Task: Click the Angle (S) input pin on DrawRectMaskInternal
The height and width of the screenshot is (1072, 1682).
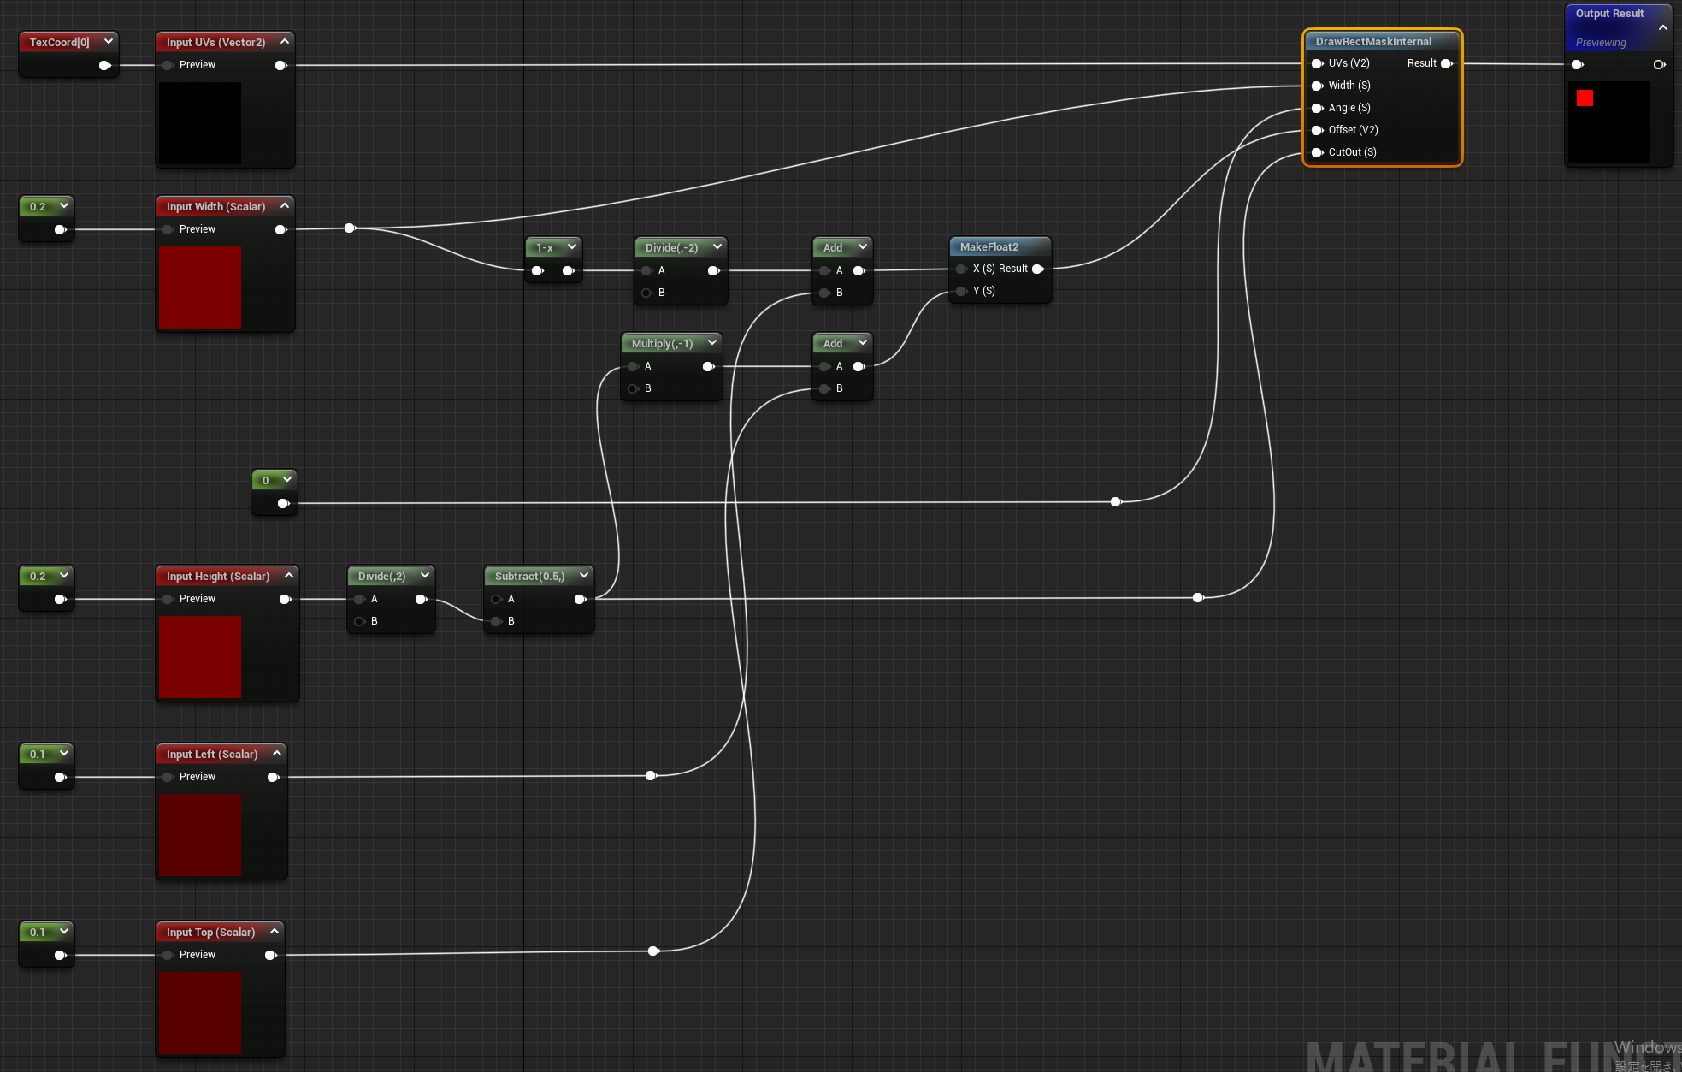Action: point(1317,108)
